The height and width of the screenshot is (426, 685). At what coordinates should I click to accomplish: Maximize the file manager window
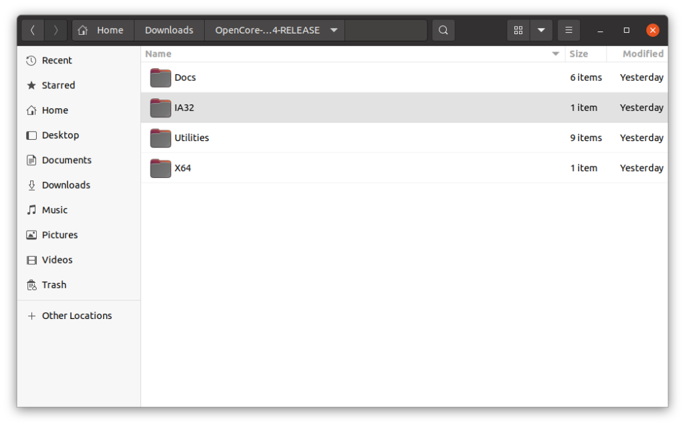(x=626, y=30)
